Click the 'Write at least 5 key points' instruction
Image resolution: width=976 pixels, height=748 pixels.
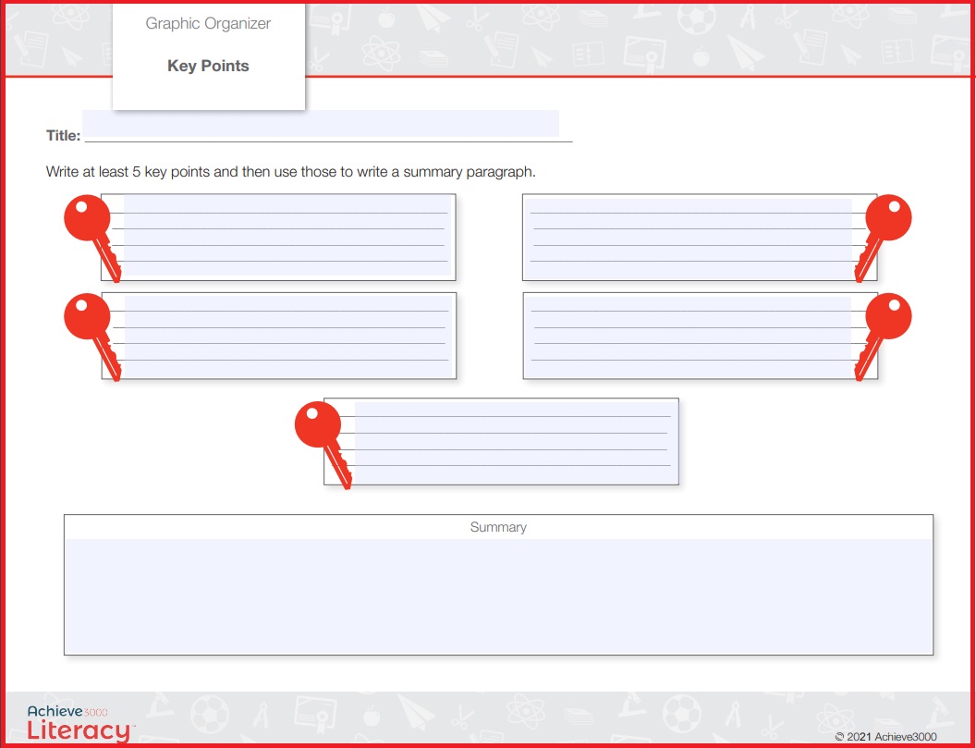tap(290, 172)
